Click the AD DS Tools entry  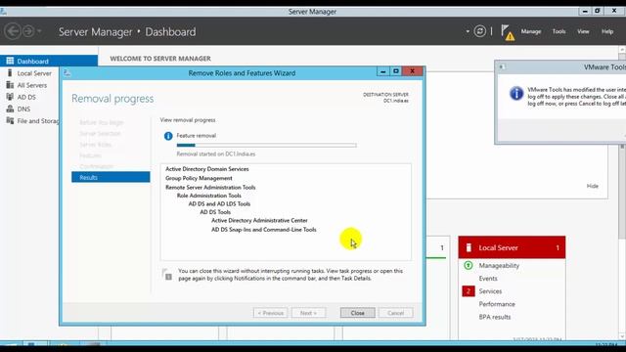(215, 212)
